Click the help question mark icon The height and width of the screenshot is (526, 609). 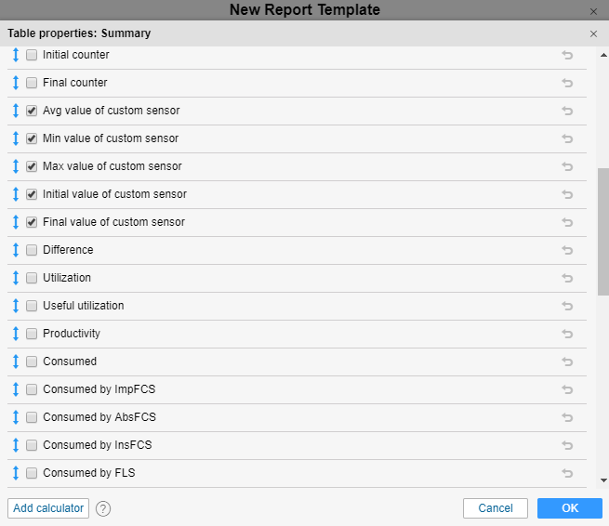coord(103,508)
